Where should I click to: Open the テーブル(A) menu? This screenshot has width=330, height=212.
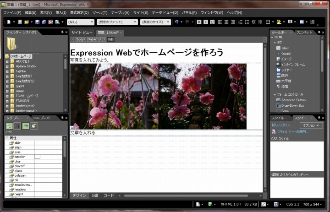(x=120, y=13)
